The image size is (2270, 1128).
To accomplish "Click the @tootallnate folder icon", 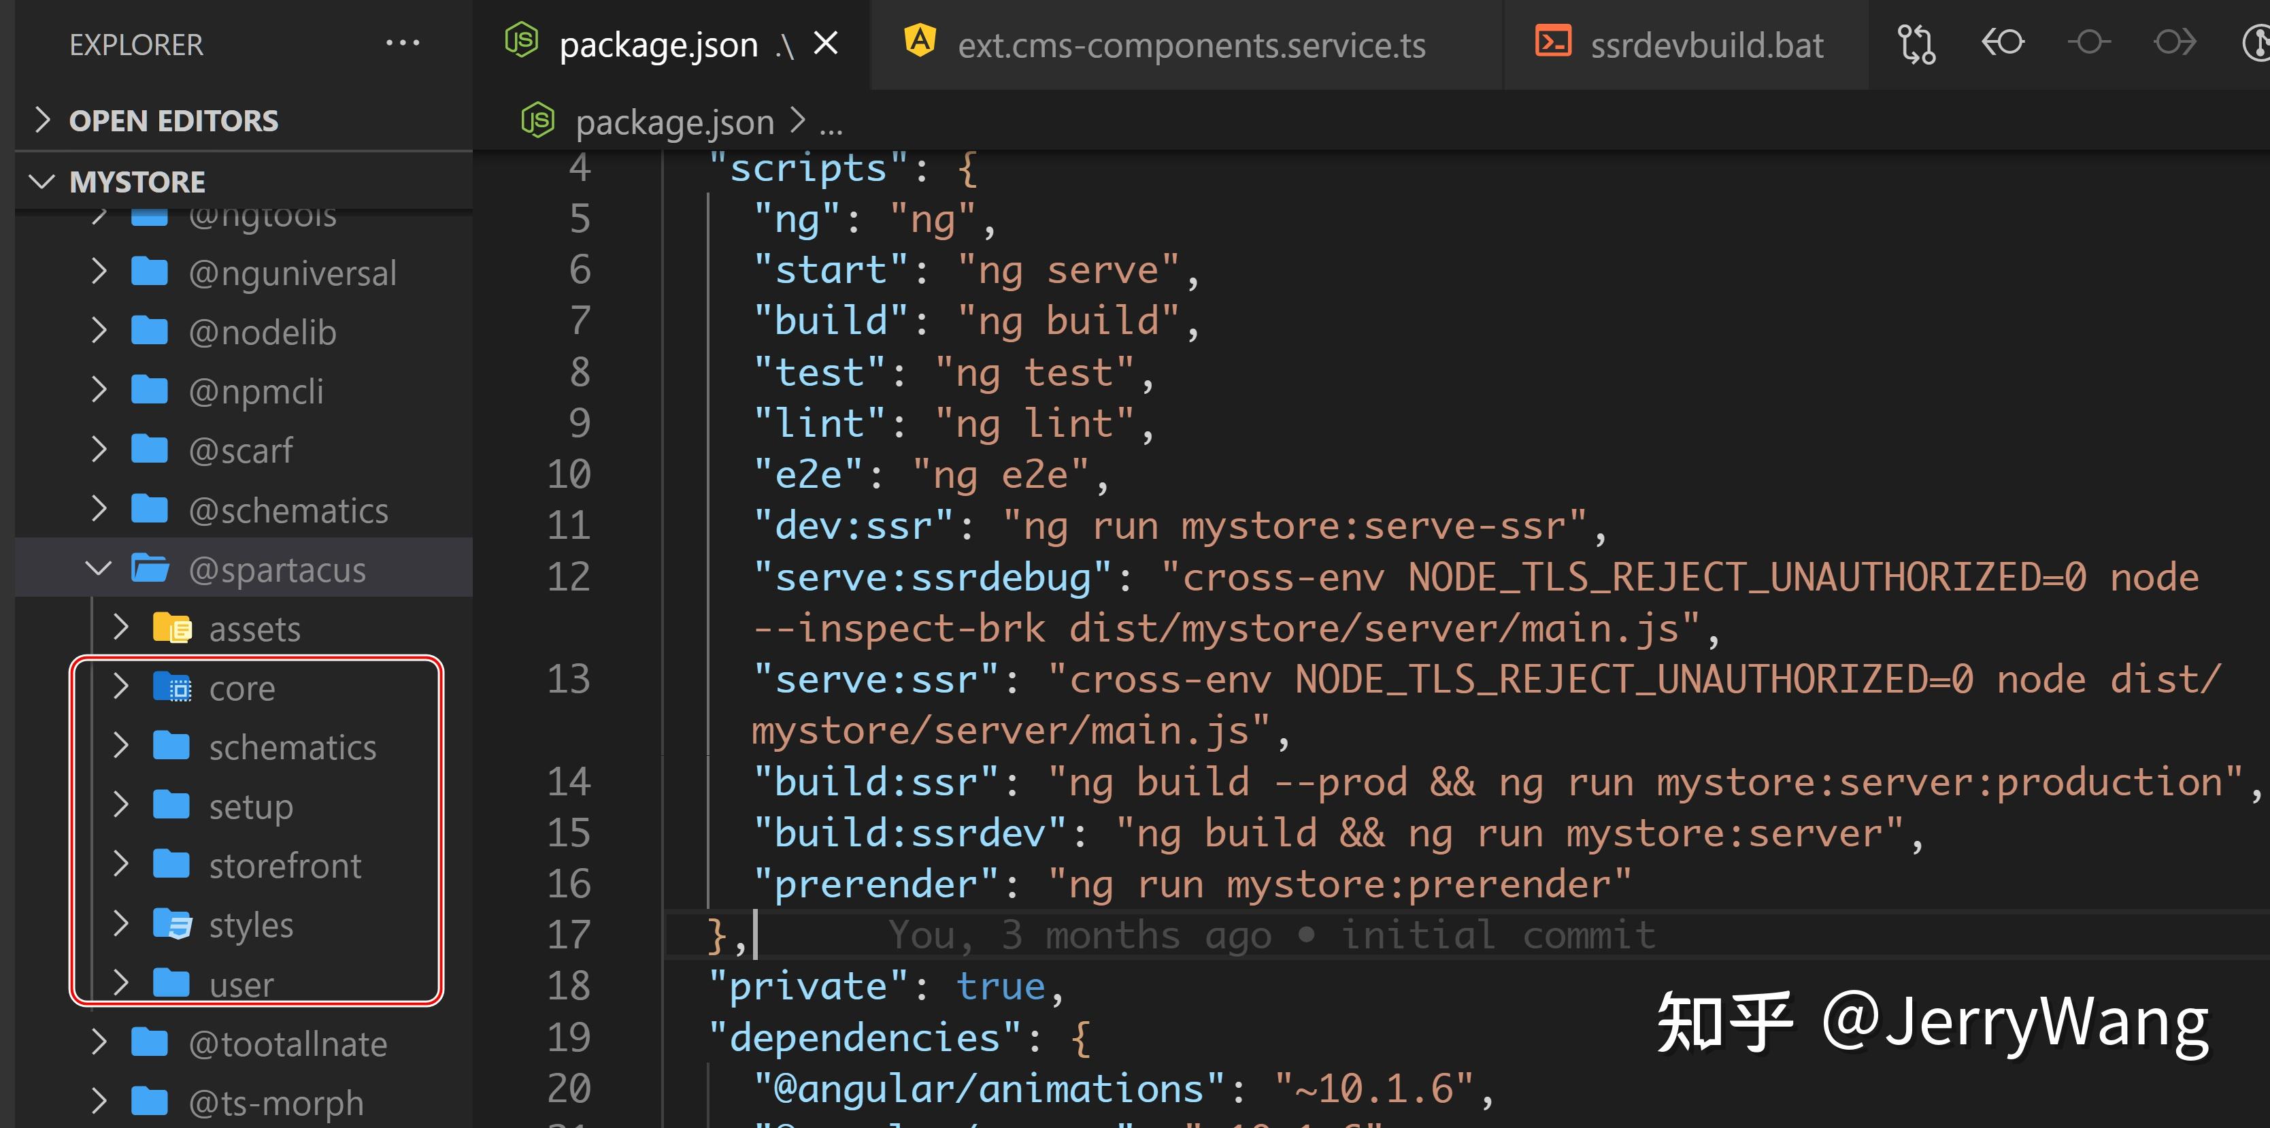I will (150, 1042).
